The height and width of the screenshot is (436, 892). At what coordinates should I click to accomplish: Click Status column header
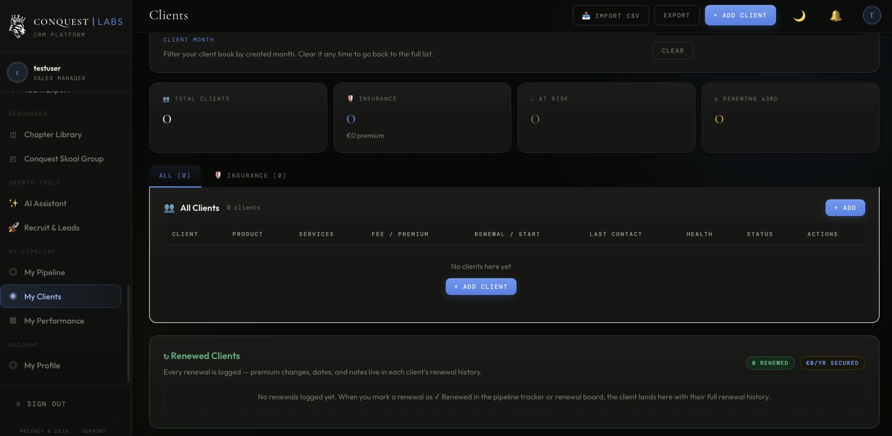pyautogui.click(x=760, y=234)
